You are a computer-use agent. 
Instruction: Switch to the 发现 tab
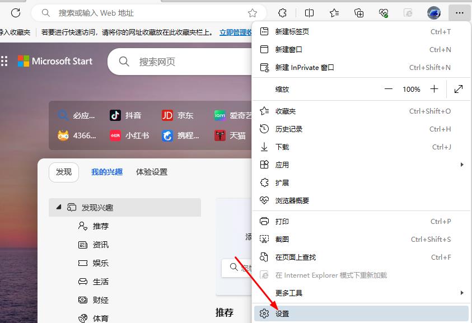click(64, 172)
